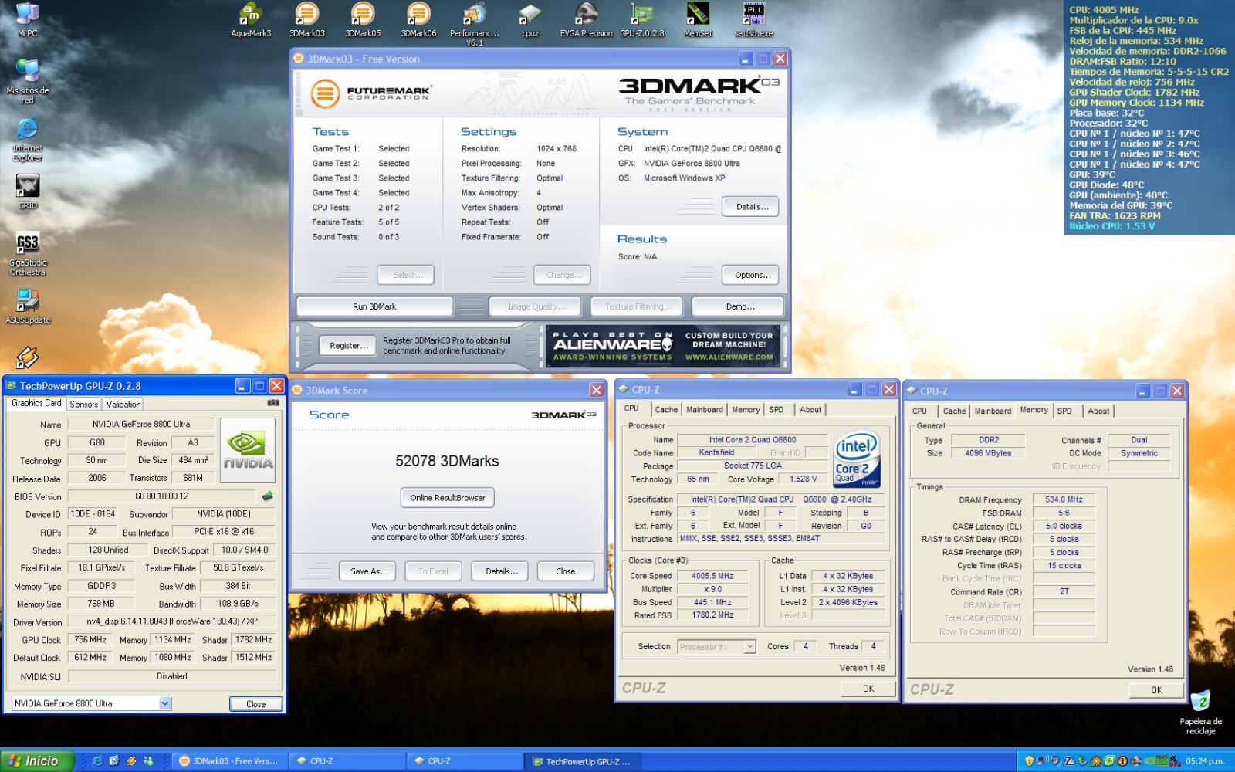Click the Alienware advertisement banner
The image size is (1235, 772).
tap(665, 345)
